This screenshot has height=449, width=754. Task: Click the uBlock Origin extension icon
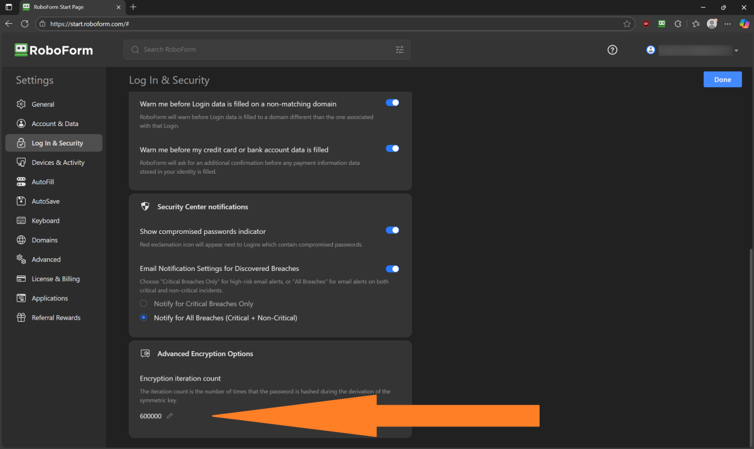tap(646, 24)
